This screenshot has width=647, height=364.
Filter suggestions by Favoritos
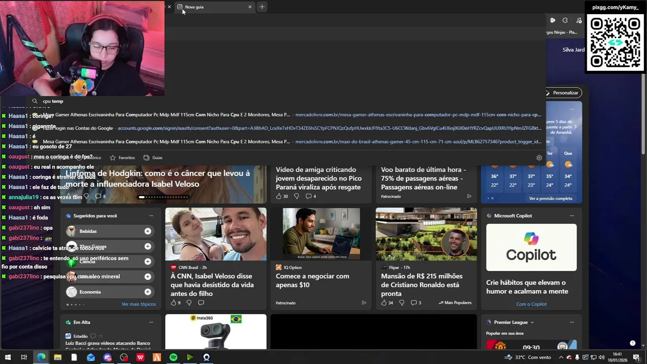(x=122, y=158)
